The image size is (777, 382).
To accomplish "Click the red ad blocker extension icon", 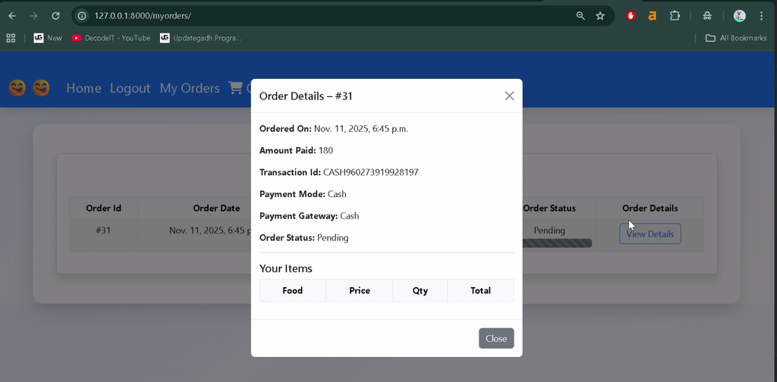I will pyautogui.click(x=631, y=16).
